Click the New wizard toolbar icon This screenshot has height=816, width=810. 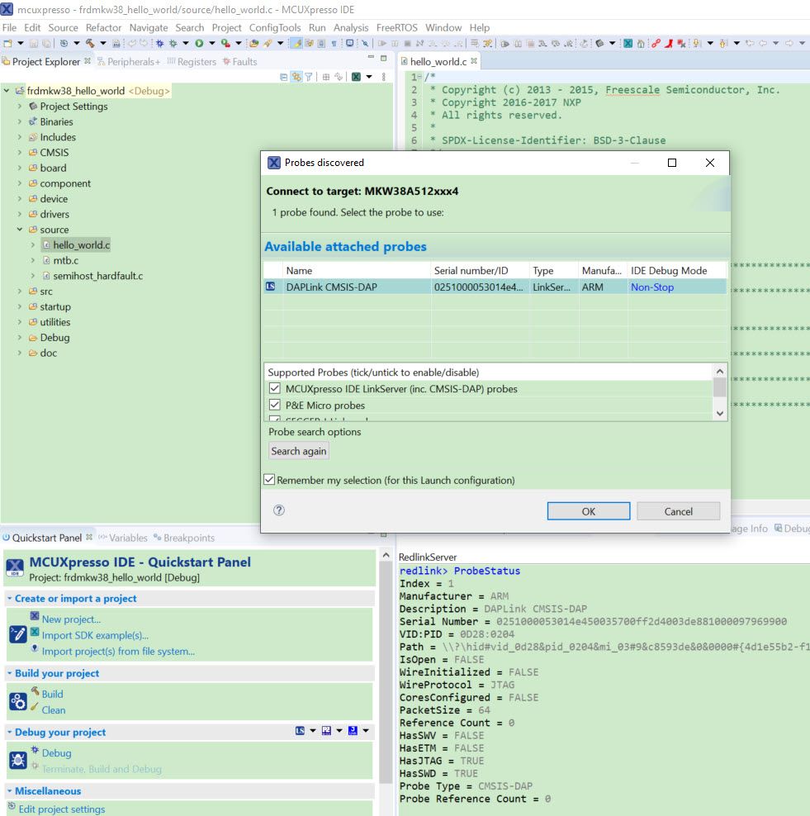point(7,43)
